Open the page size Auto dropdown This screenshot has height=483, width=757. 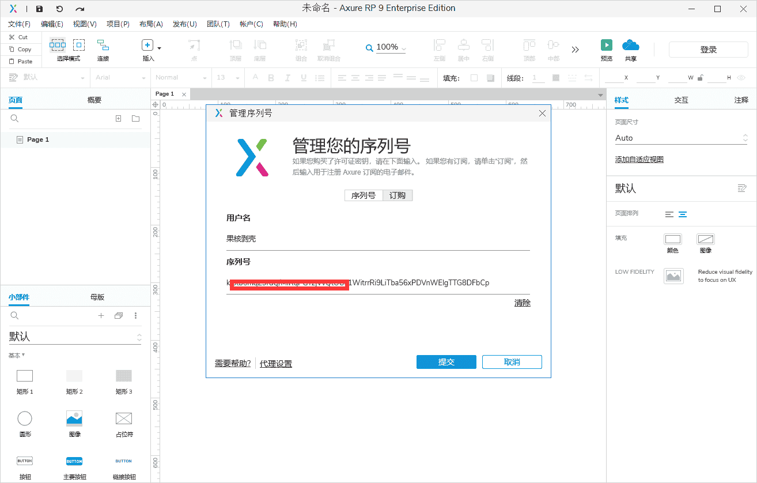point(680,138)
